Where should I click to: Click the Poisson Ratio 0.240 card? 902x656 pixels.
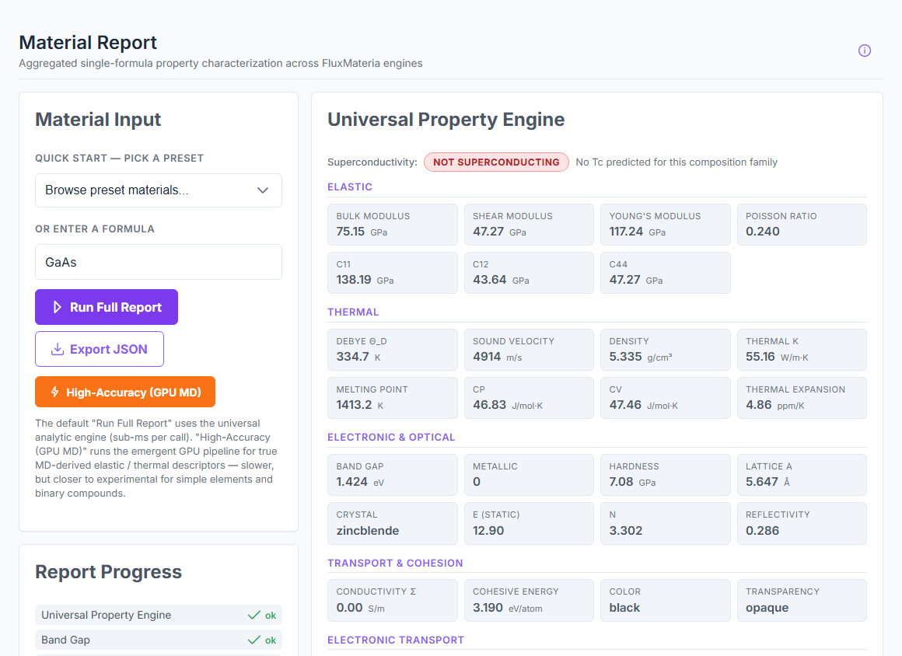pyautogui.click(x=802, y=225)
